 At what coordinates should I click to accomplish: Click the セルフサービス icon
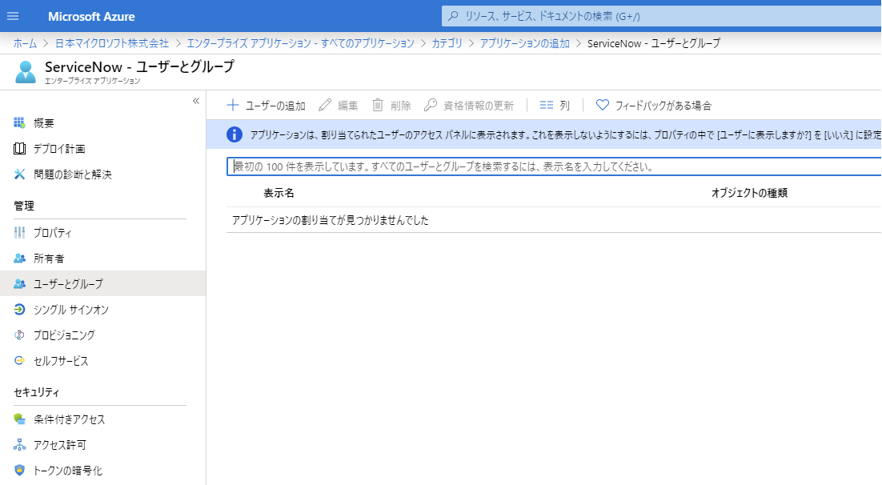(x=20, y=361)
